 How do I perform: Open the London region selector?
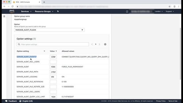159,11
